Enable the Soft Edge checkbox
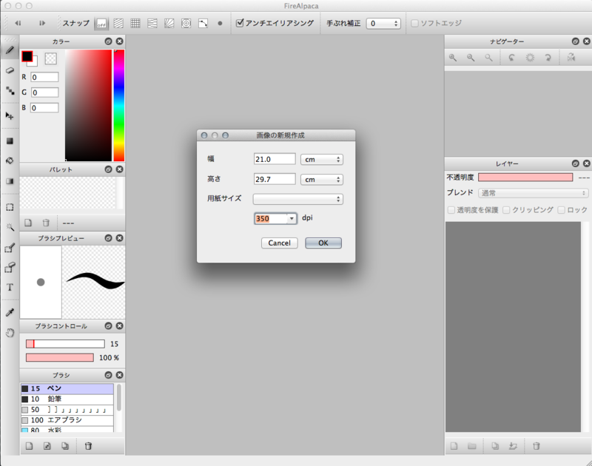This screenshot has height=466, width=592. [414, 24]
